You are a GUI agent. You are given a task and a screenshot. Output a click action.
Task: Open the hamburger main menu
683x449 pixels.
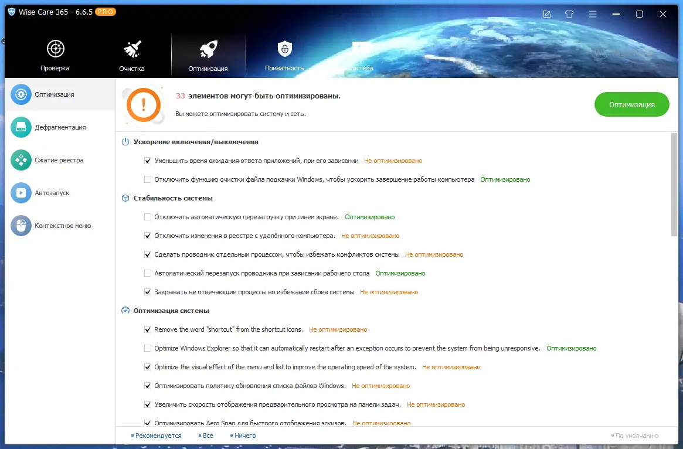pyautogui.click(x=592, y=13)
